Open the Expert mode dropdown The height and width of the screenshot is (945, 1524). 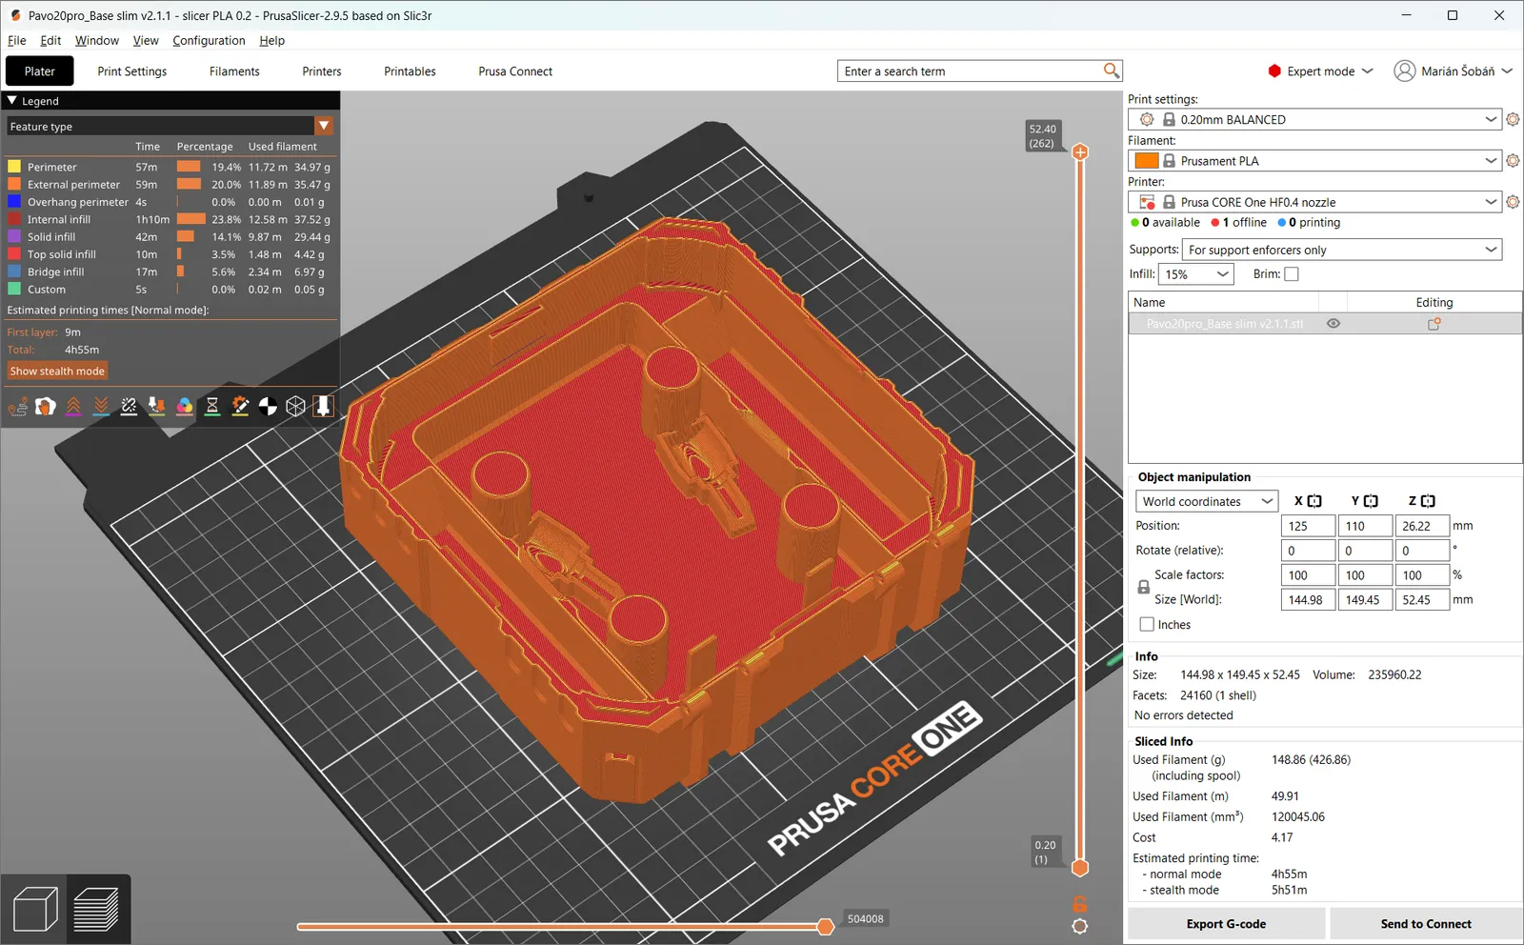pyautogui.click(x=1320, y=71)
